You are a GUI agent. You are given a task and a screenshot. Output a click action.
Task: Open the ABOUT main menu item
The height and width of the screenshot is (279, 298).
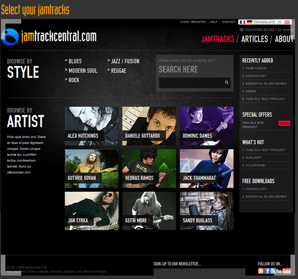[x=284, y=39]
